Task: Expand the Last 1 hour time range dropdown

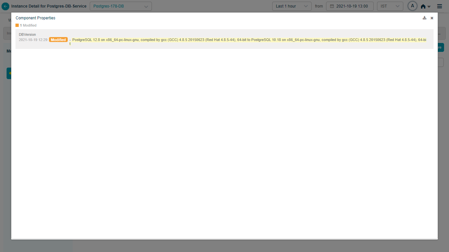Action: [292, 6]
